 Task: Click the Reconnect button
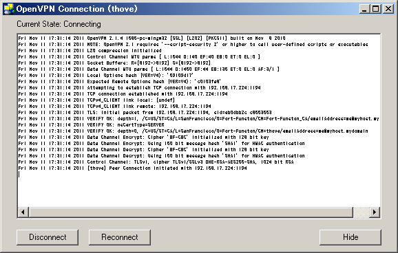(x=120, y=237)
